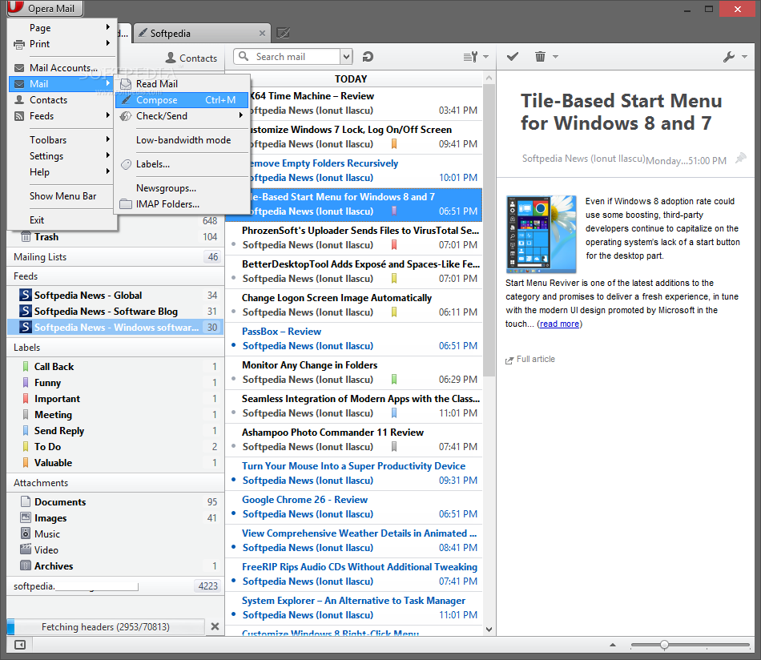761x660 pixels.
Task: Open the Search mail dropdown arrow
Action: [x=346, y=57]
